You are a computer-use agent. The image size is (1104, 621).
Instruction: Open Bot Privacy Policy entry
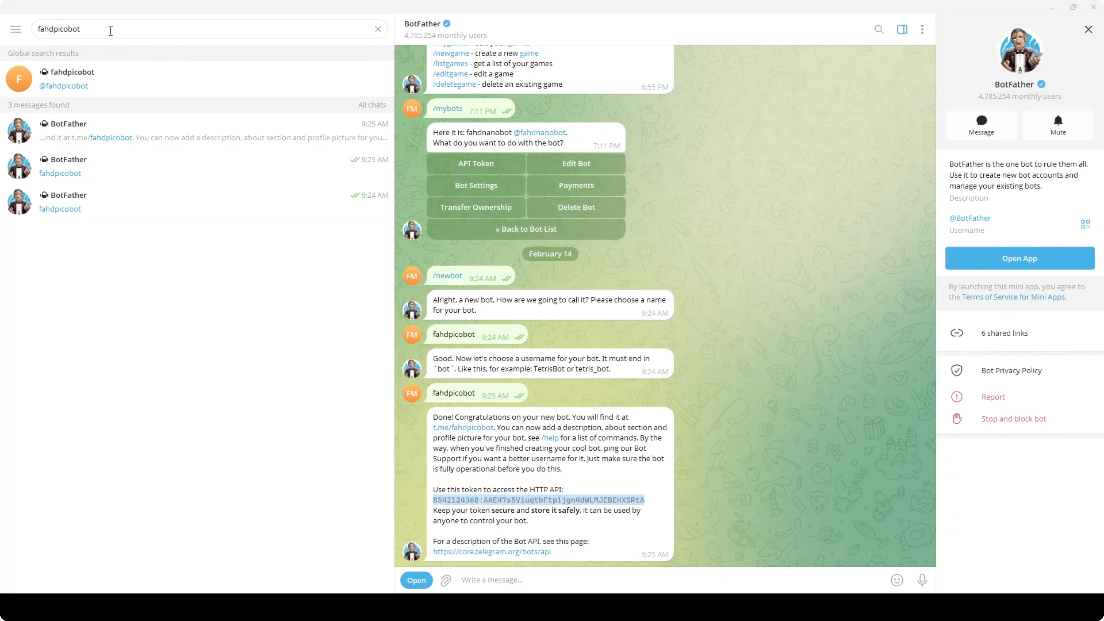1011,370
